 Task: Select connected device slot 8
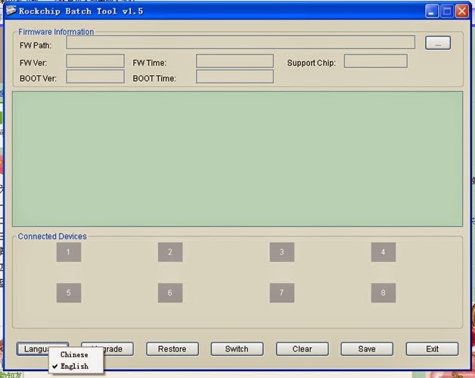[x=383, y=292]
